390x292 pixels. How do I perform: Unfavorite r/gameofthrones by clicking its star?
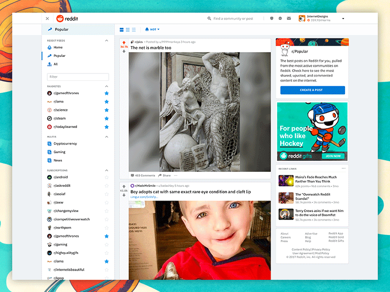(106, 93)
